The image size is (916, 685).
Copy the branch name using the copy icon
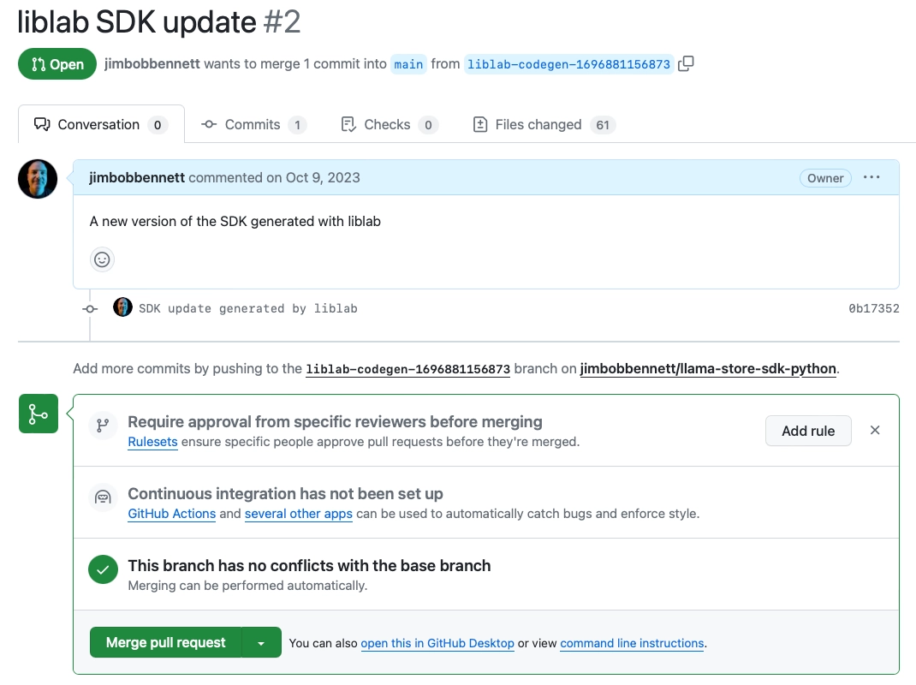tap(687, 63)
